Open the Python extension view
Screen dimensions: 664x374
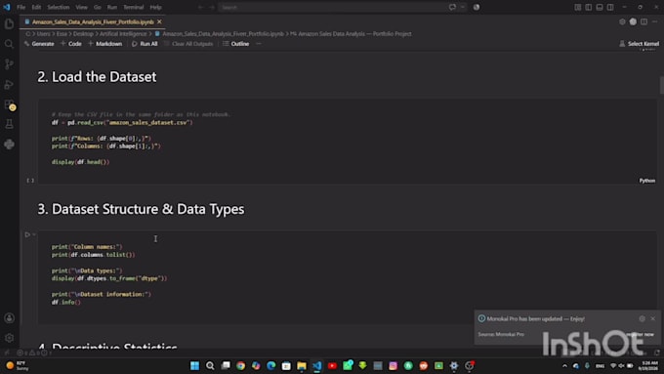click(9, 145)
